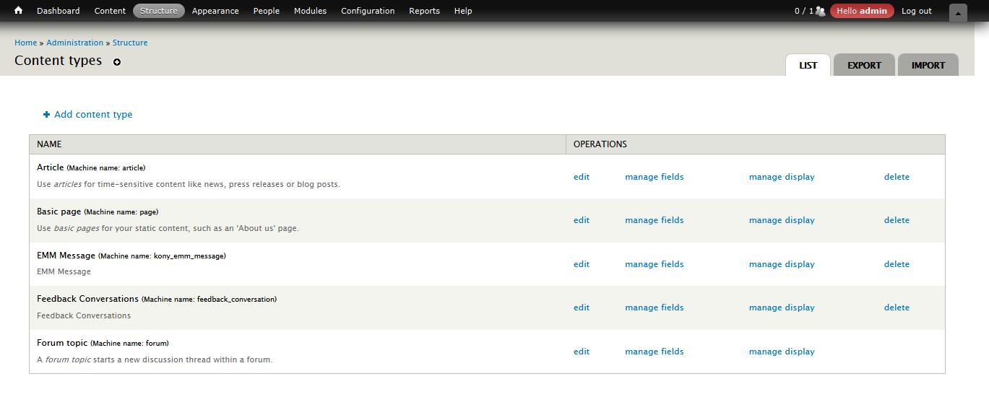
Task: Manage fields for Basic page
Action: pos(654,220)
